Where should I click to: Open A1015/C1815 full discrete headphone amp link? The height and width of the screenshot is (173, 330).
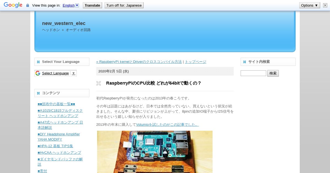tap(60, 113)
